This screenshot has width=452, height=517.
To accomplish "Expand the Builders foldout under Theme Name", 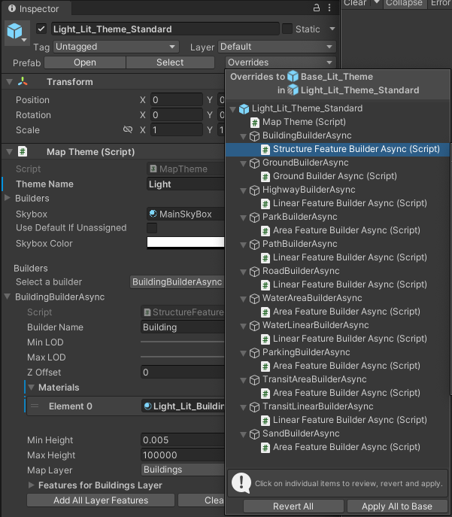I will click(x=8, y=198).
